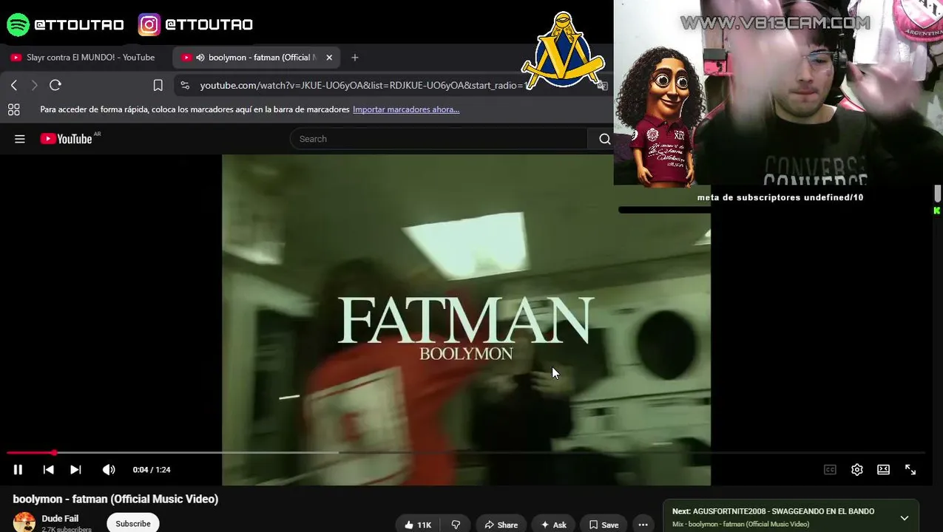Open player settings gear
Screen dimensions: 943x532
point(856,469)
